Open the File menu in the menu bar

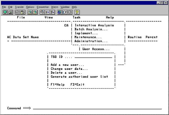(x=4, y=7)
